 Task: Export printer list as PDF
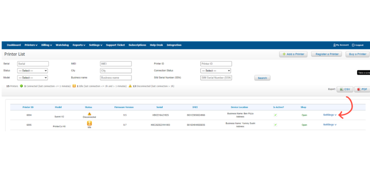362,89
